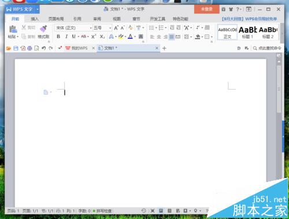Click the show paragraph marks icon
The image size is (289, 219).
pyautogui.click(x=198, y=28)
